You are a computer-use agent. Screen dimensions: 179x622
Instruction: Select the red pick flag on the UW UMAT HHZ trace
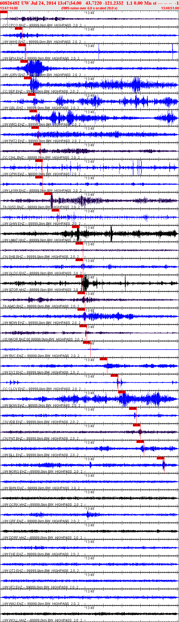(x=75, y=227)
